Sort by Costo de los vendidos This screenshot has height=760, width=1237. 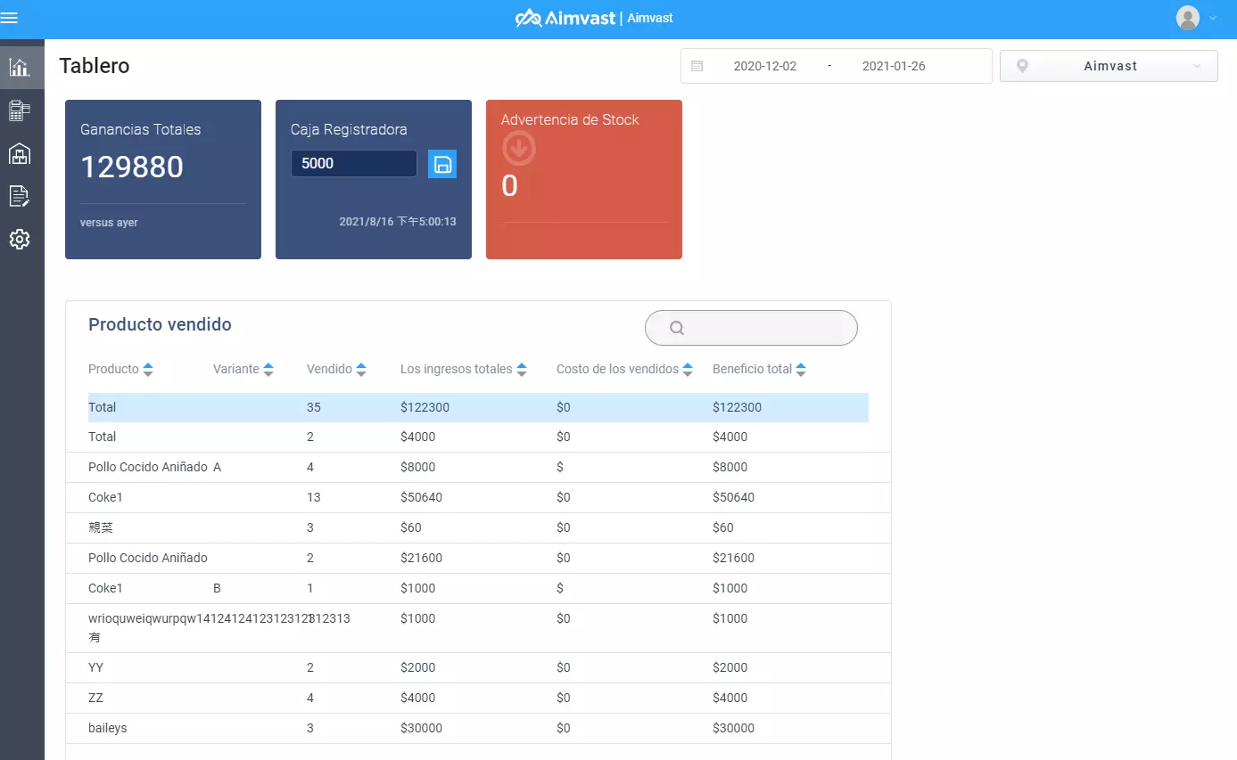(688, 369)
